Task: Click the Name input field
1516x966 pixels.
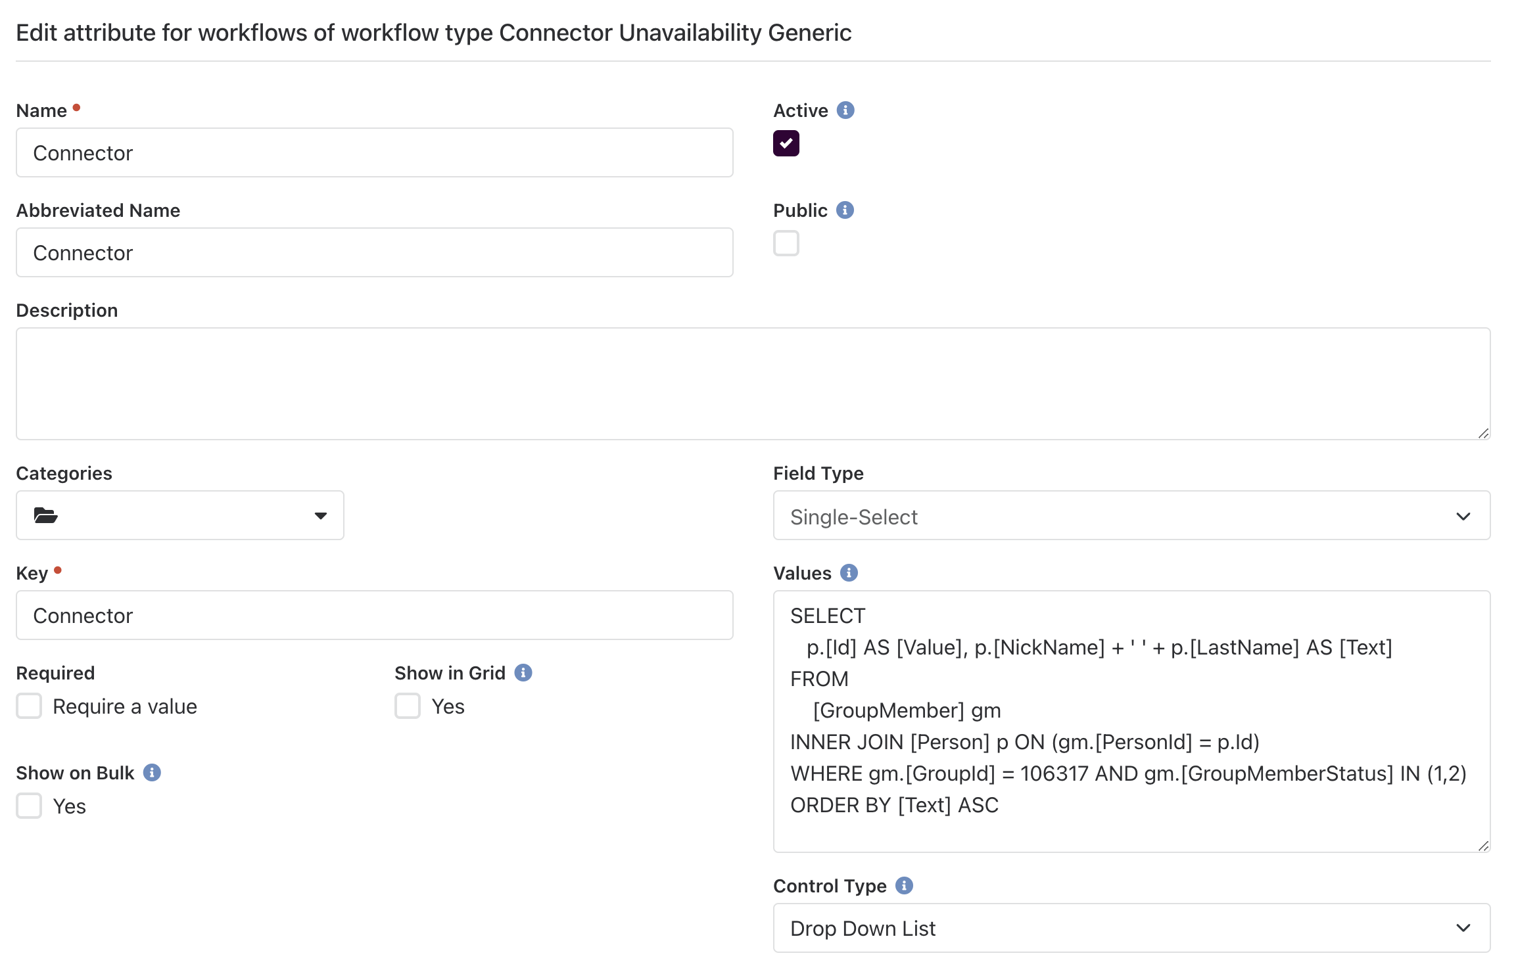Action: click(x=375, y=151)
